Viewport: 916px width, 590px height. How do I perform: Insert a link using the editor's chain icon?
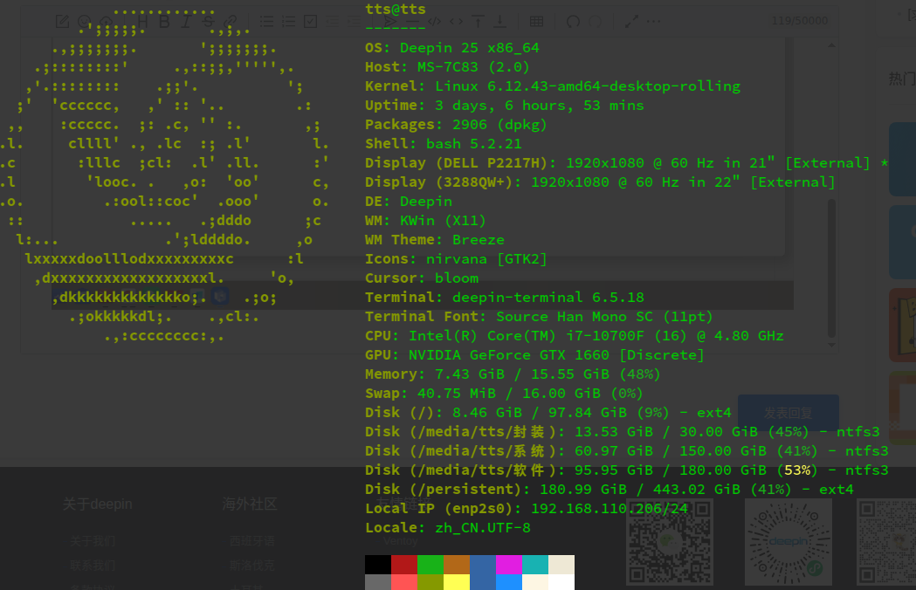[x=231, y=22]
